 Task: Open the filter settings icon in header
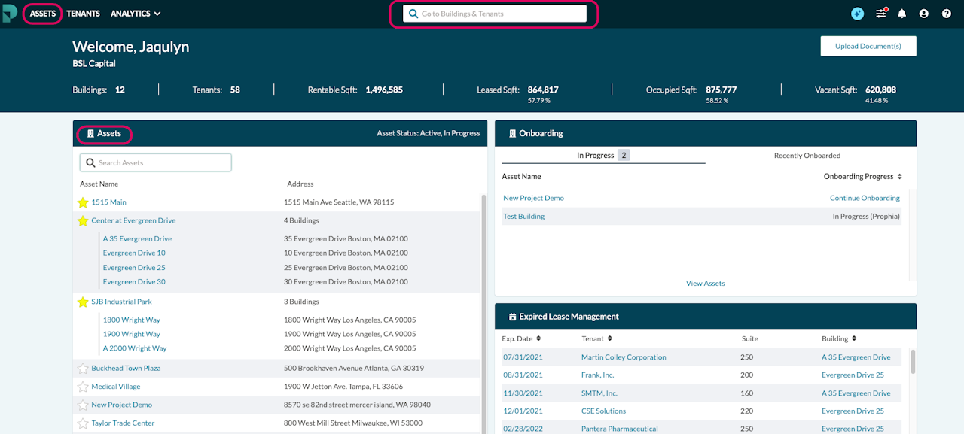[881, 14]
